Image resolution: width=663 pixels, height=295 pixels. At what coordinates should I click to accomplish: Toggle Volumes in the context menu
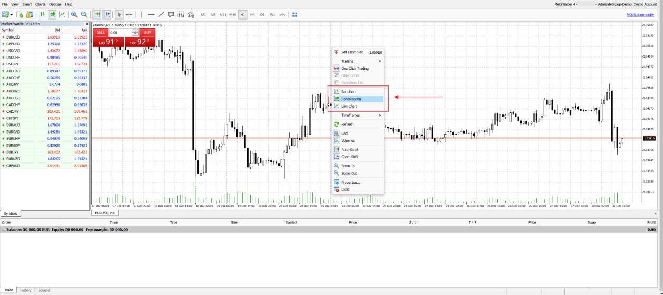[x=358, y=140]
